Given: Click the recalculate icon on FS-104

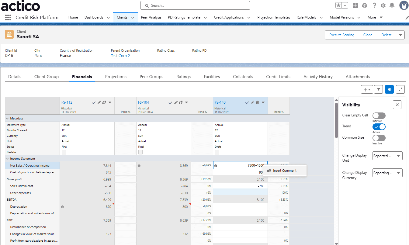Looking at the screenshot, I should (x=181, y=103).
